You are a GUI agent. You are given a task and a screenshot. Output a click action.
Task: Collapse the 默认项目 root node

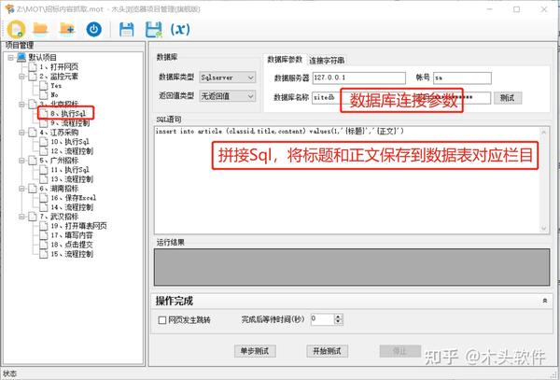(x=10, y=57)
